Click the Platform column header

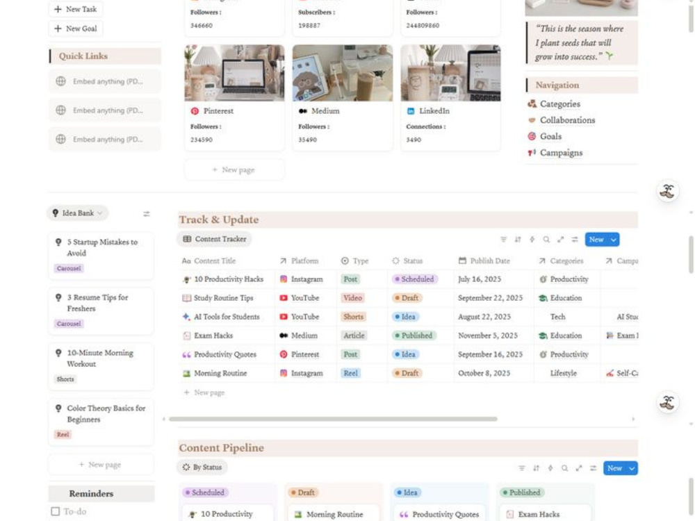pos(299,261)
